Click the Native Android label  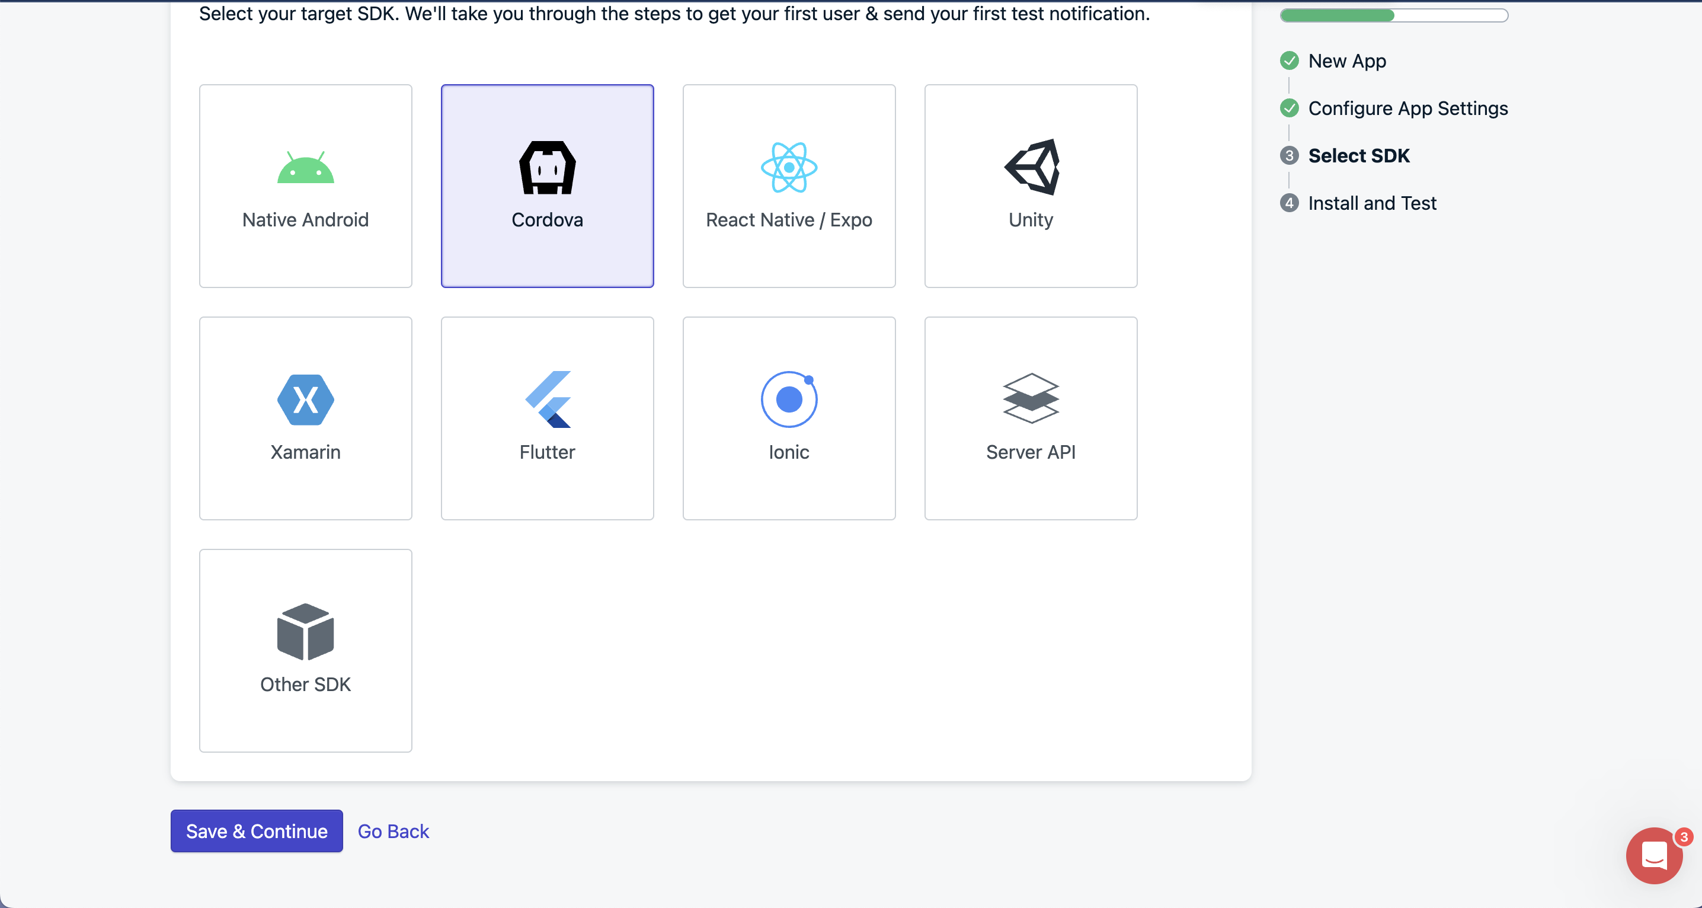click(x=305, y=219)
